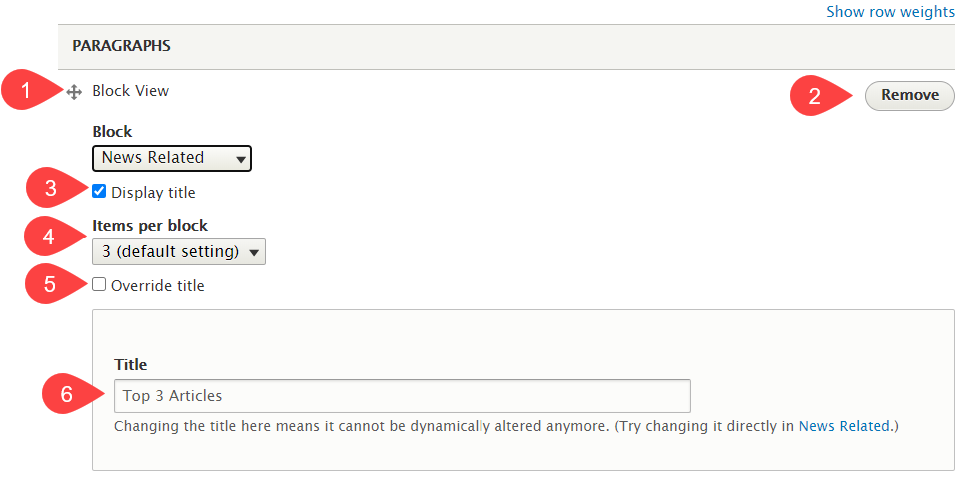Click the Block View paragraph label

click(x=130, y=91)
